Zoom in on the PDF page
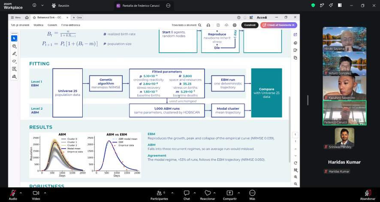380x202 pixels. pyautogui.click(x=296, y=177)
